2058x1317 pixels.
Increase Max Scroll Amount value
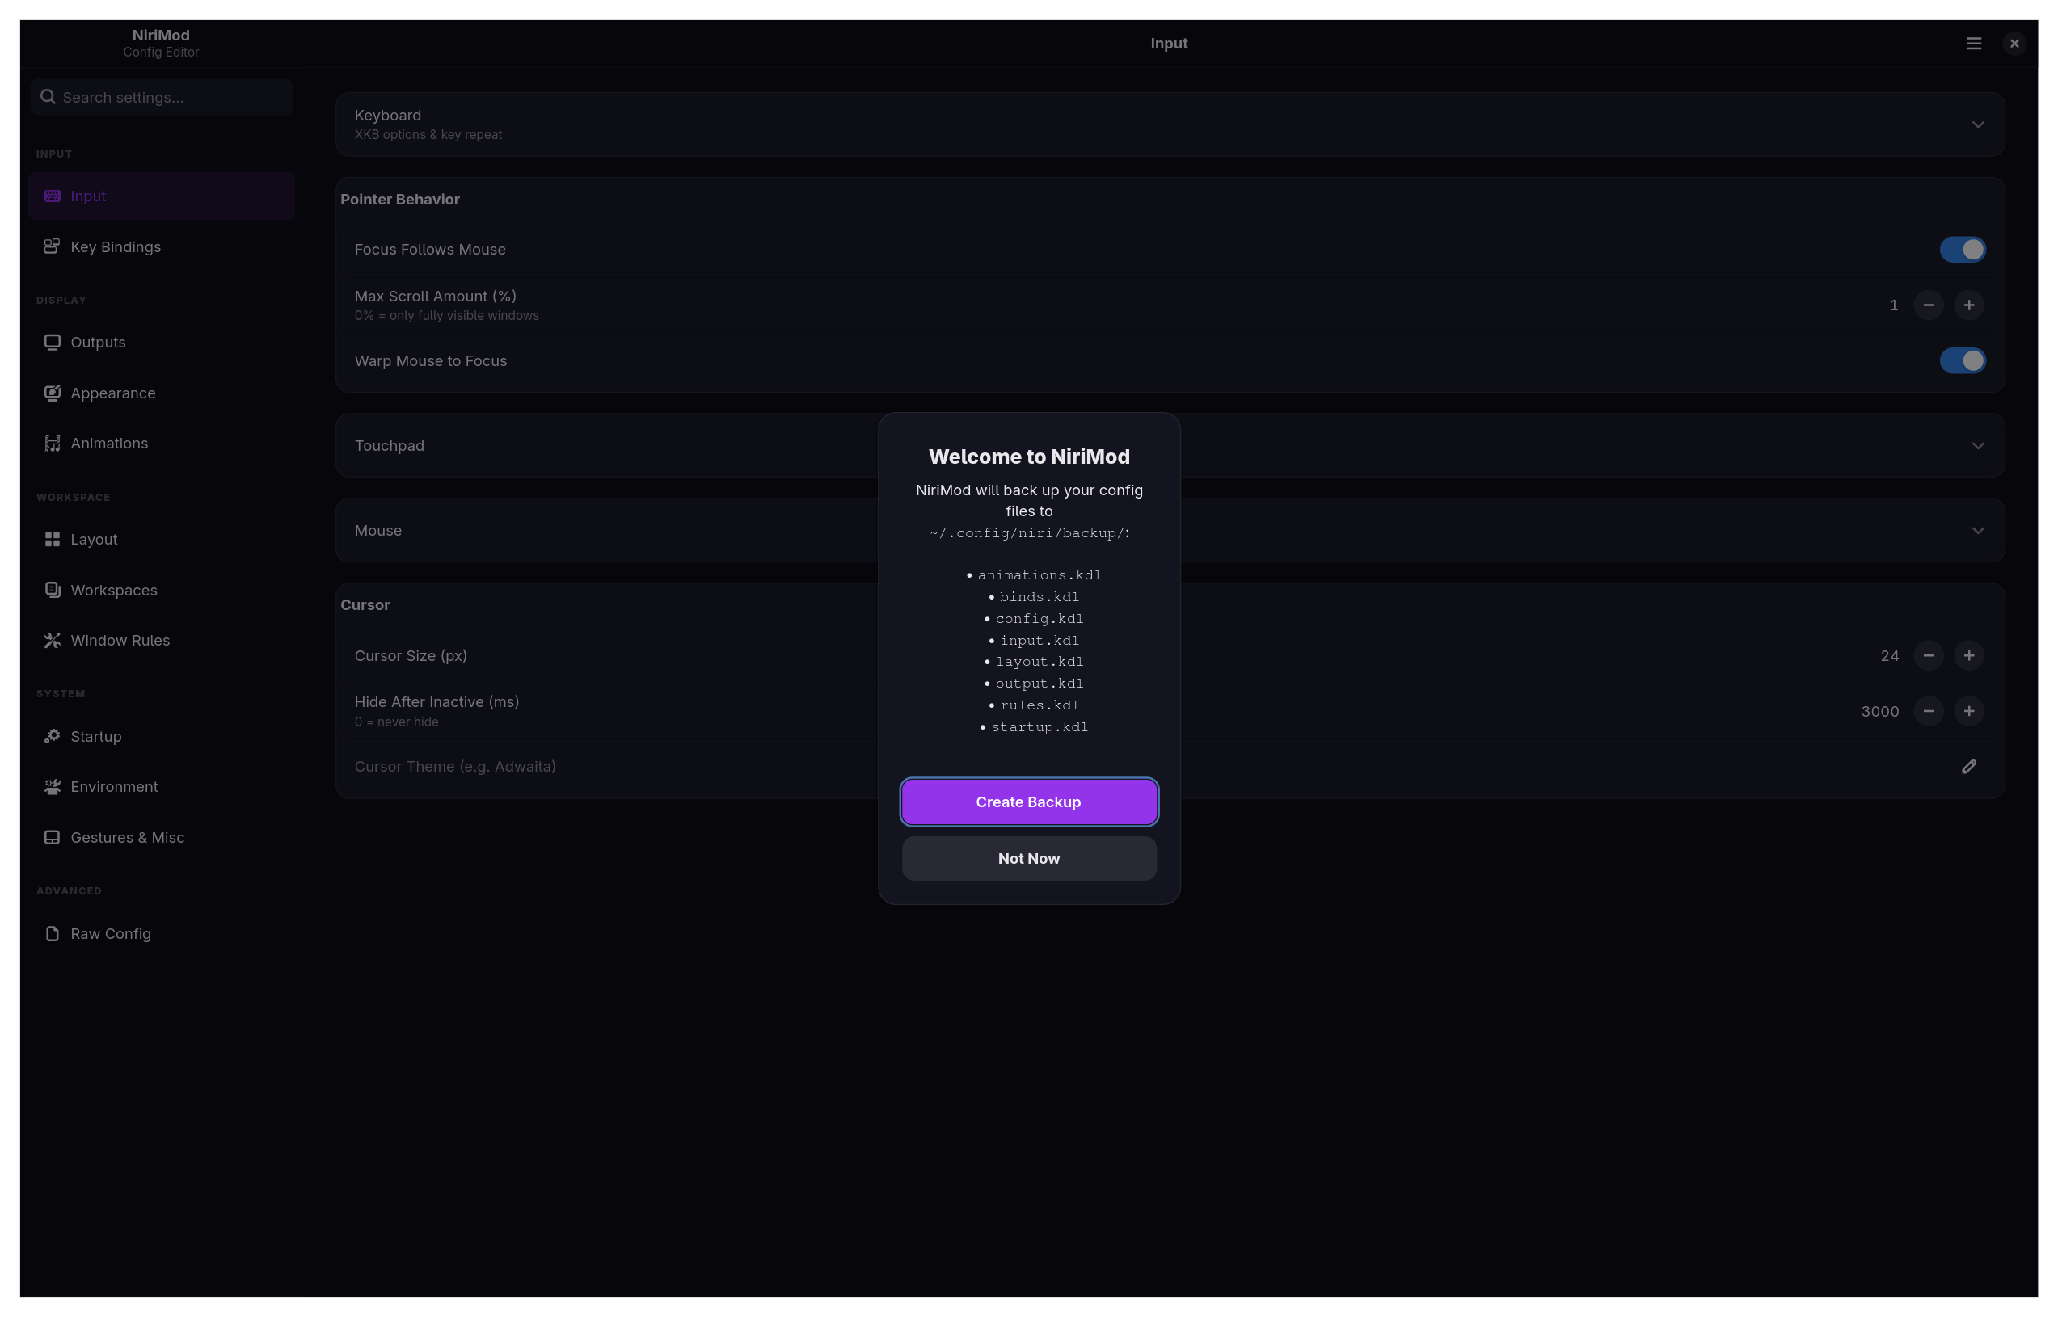pyautogui.click(x=1968, y=305)
